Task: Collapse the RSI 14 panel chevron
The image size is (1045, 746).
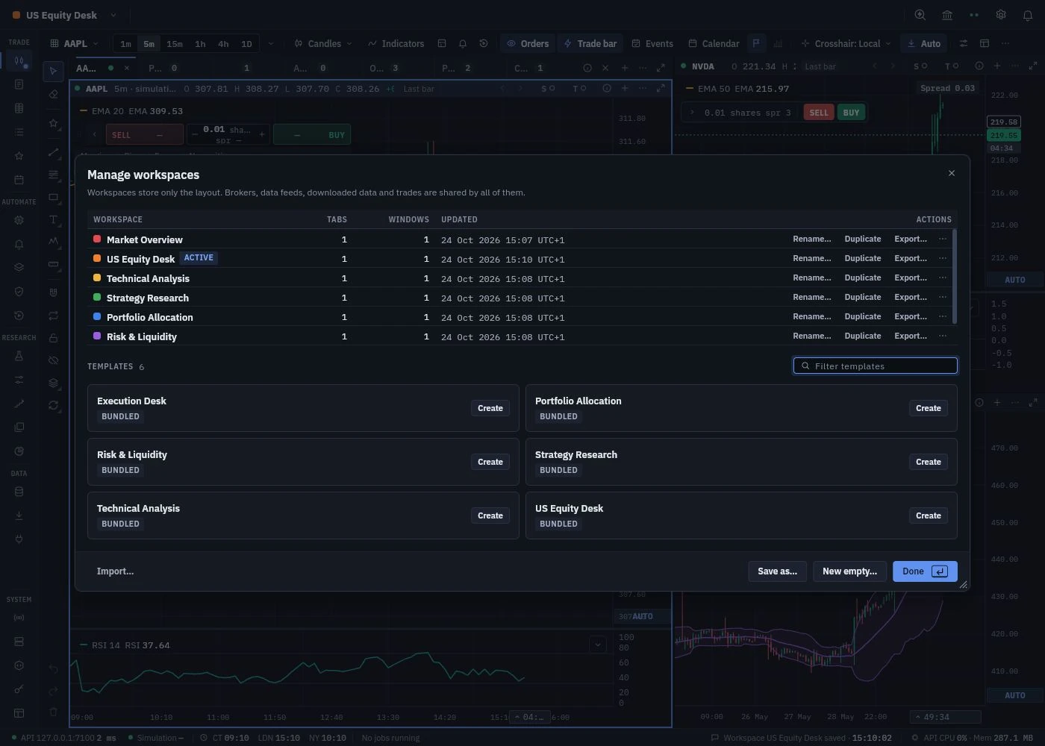Action: [598, 645]
